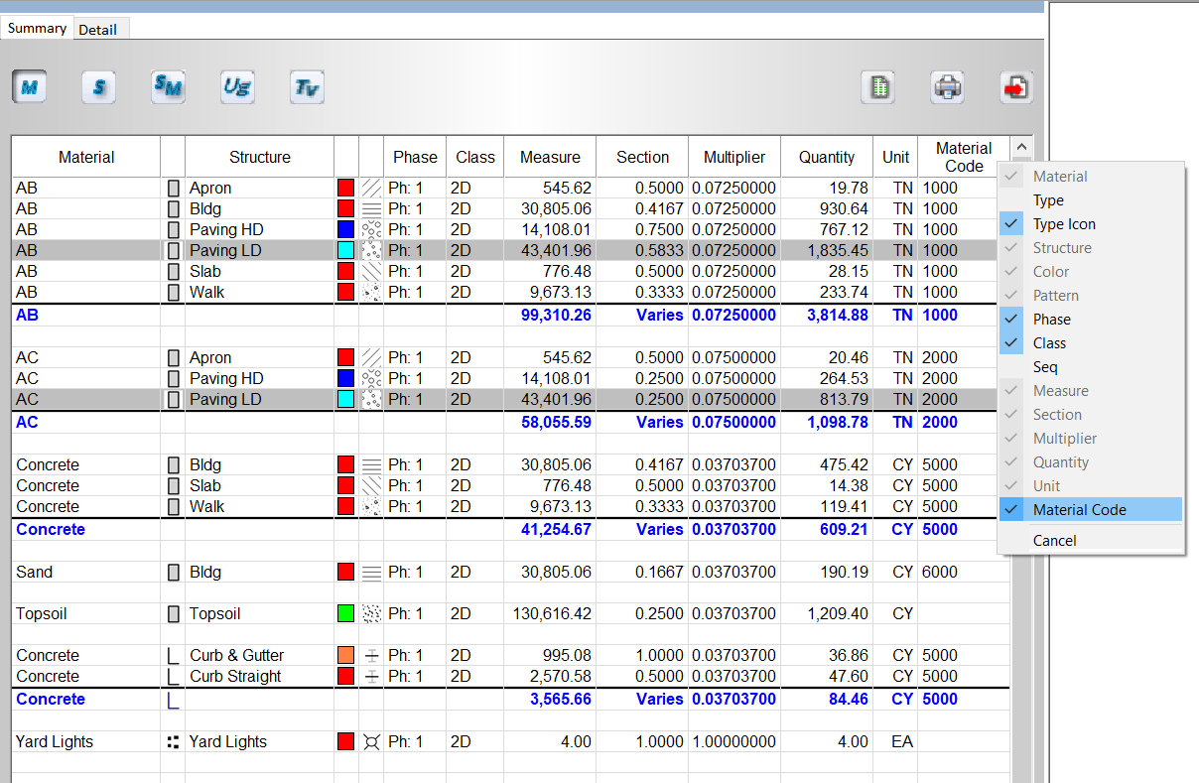Click Cancel in the column menu
This screenshot has width=1199, height=783.
(1054, 541)
